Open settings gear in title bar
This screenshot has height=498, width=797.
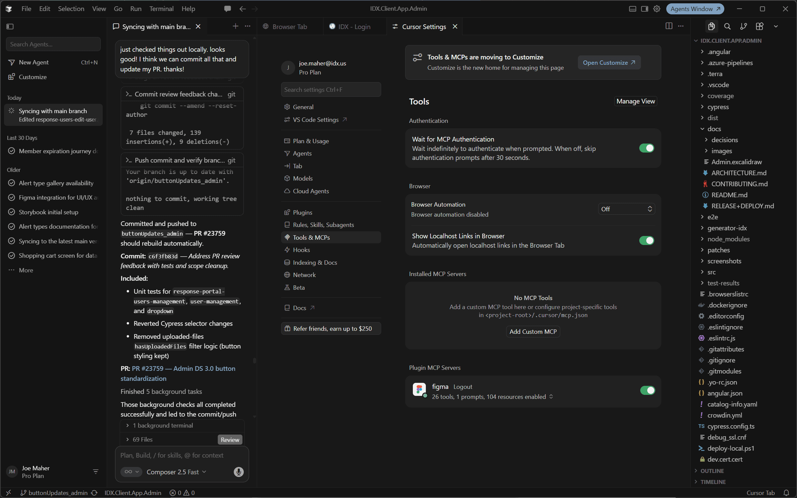click(657, 9)
